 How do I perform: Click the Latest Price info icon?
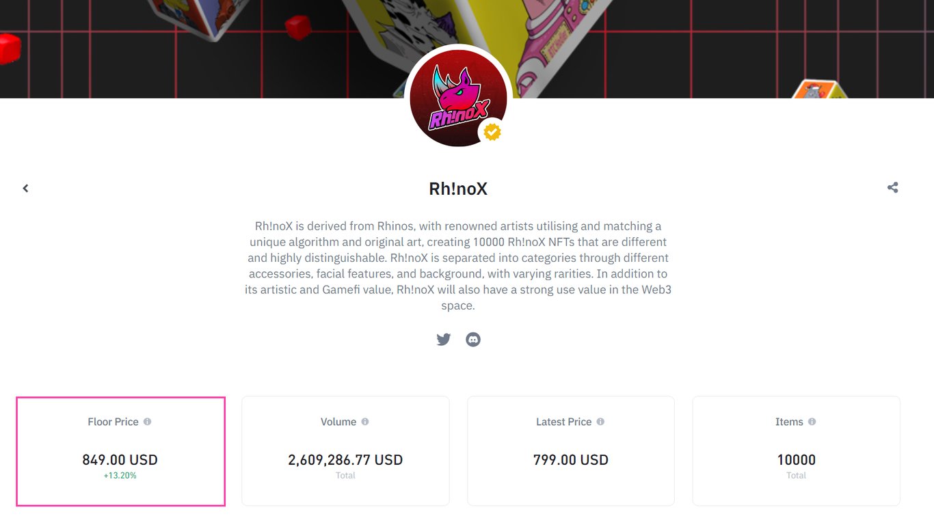tap(600, 422)
